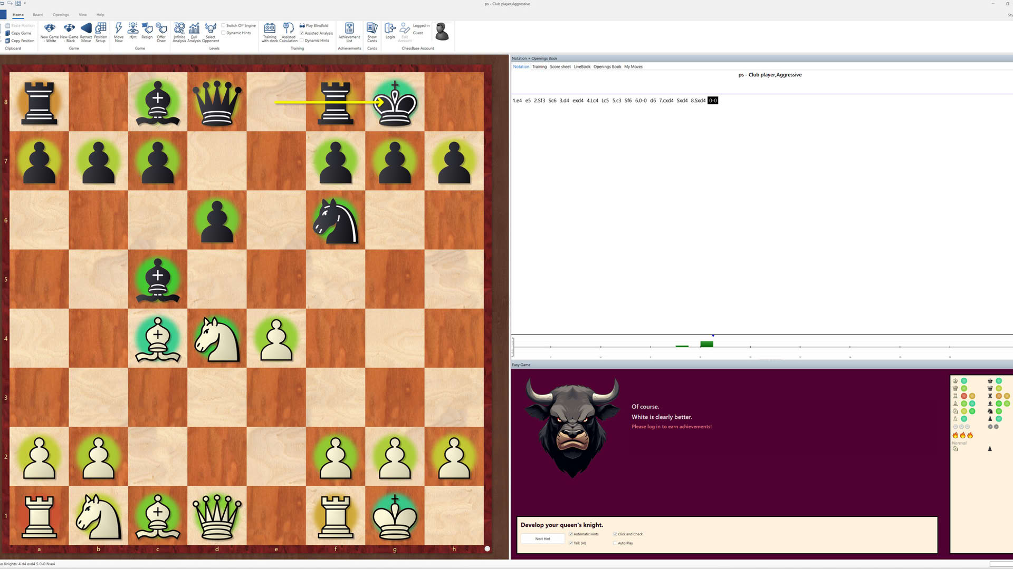Switch to the Training notation tab
The height and width of the screenshot is (569, 1013).
[539, 67]
